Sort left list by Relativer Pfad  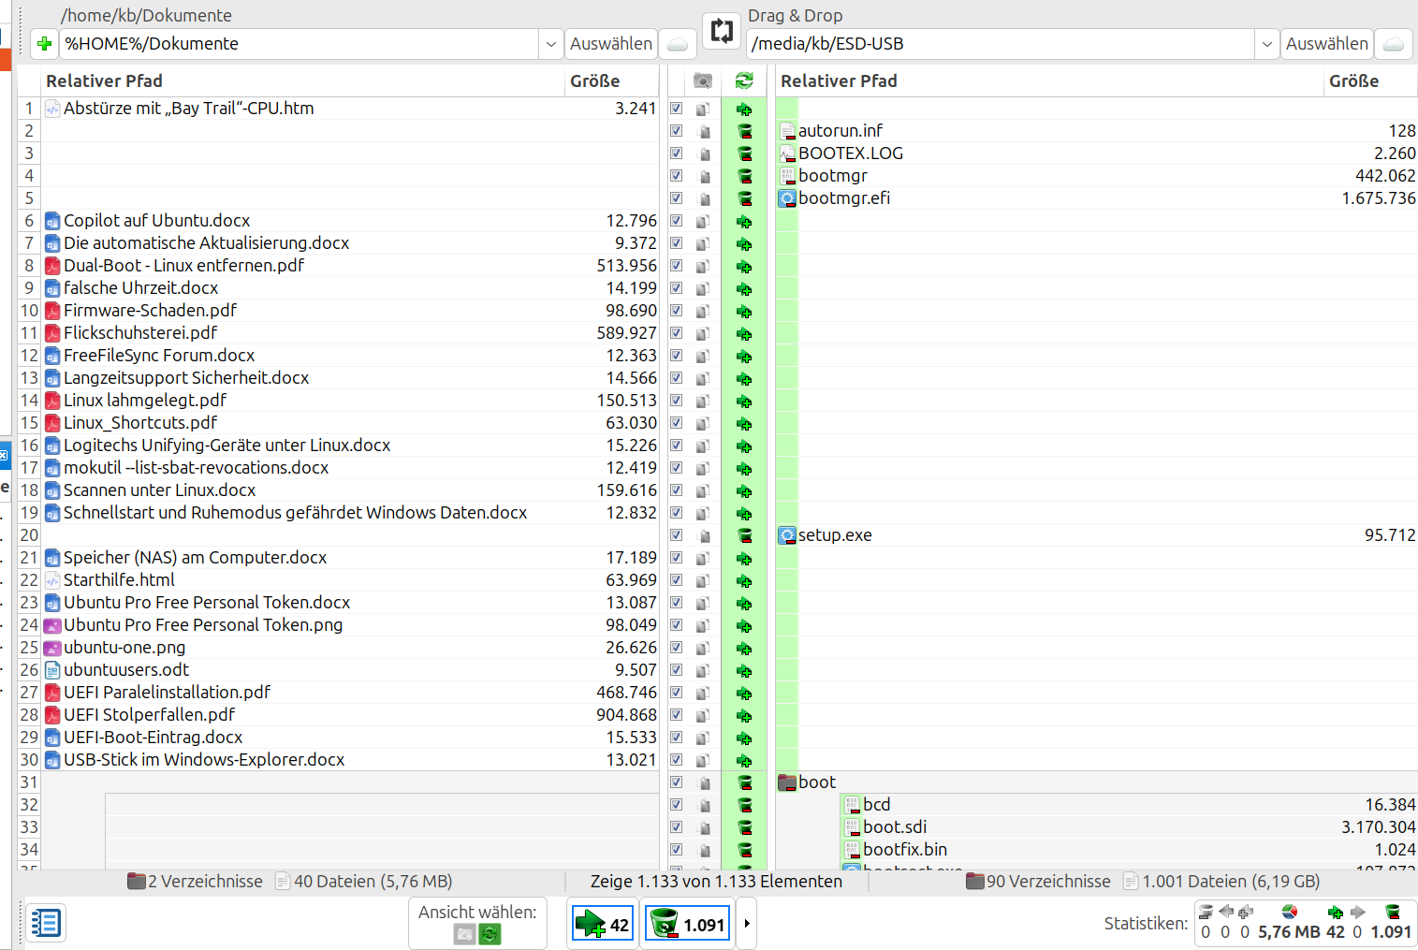(303, 81)
